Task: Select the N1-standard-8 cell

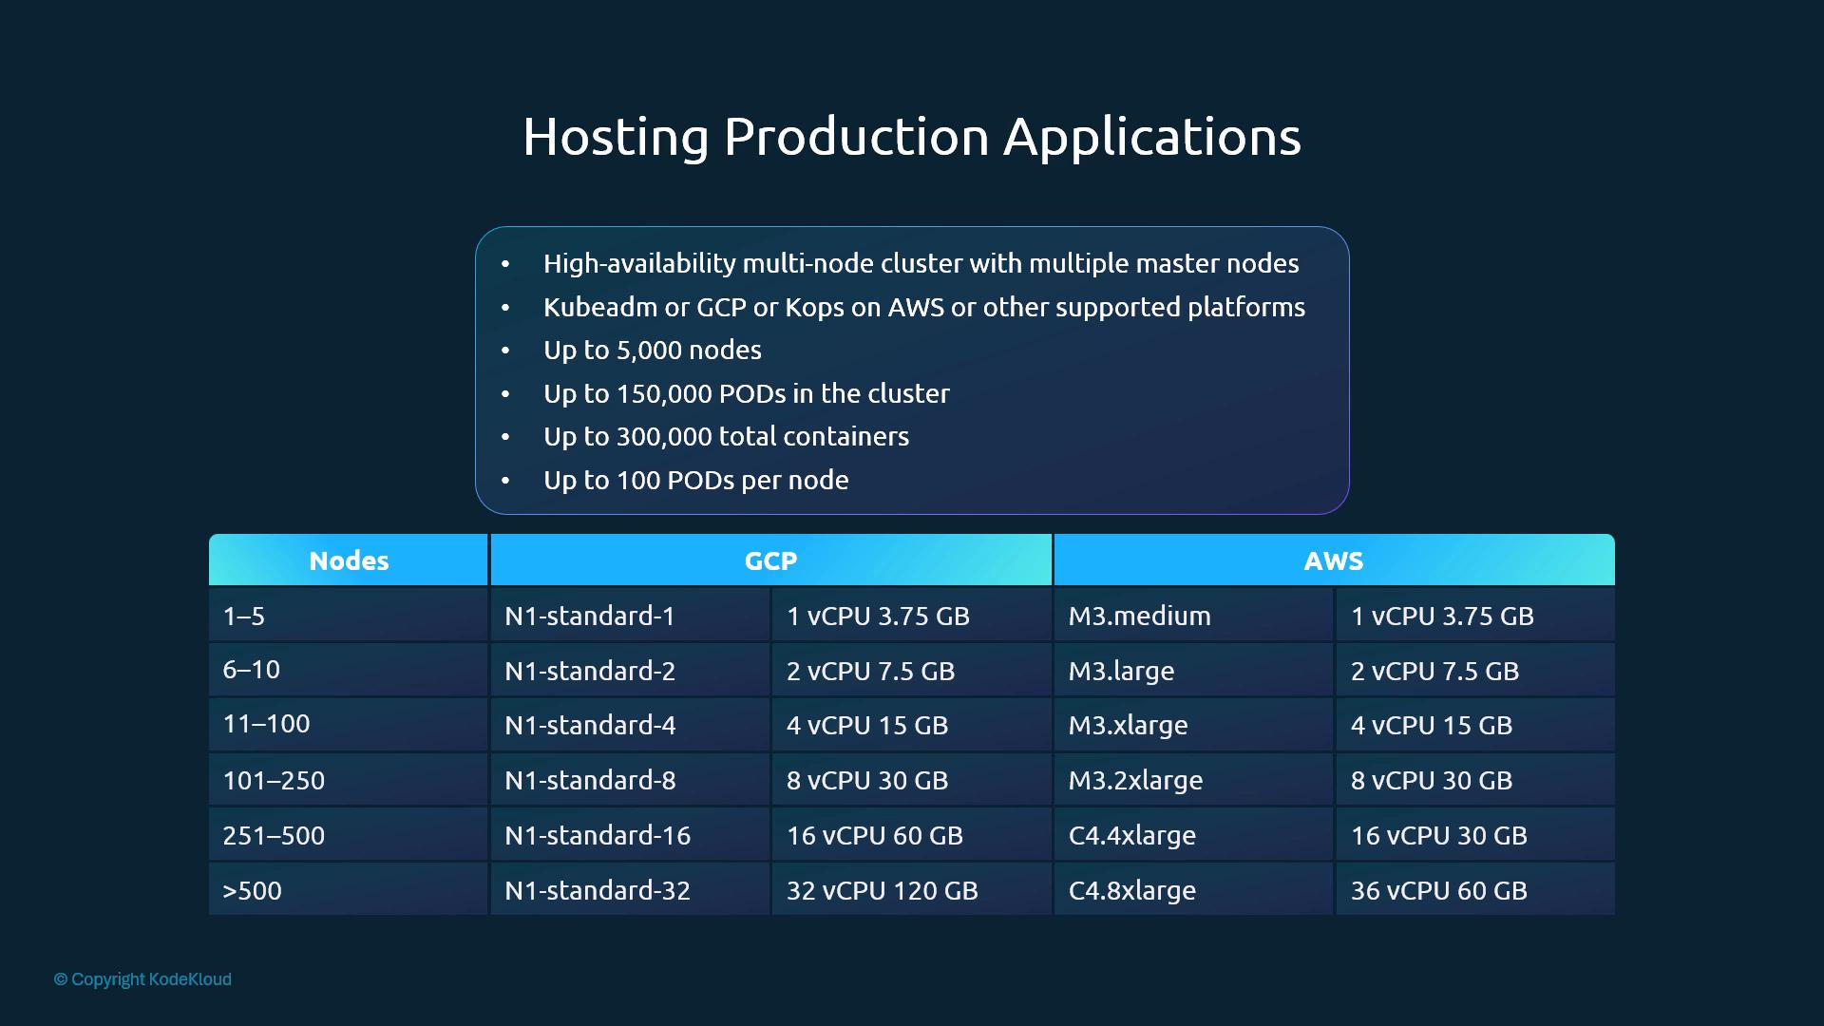Action: pyautogui.click(x=630, y=780)
